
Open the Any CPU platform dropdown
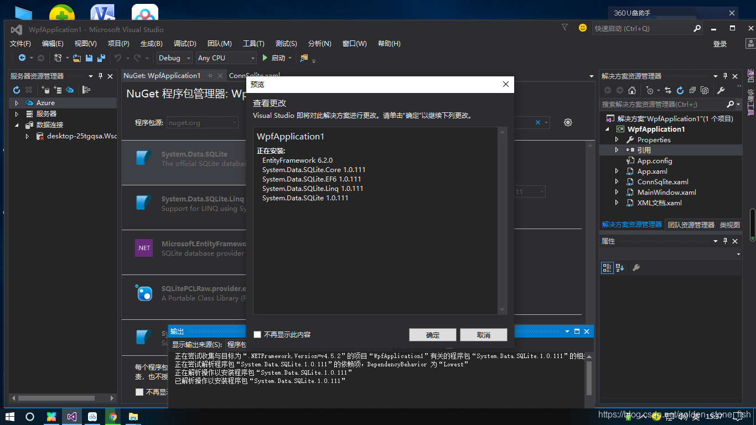pos(226,58)
